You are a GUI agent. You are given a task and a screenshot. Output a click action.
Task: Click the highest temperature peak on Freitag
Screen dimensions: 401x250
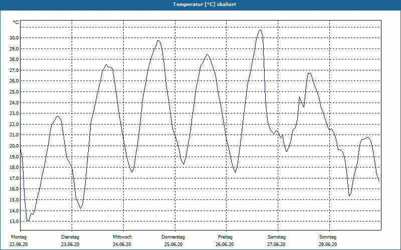(260, 30)
